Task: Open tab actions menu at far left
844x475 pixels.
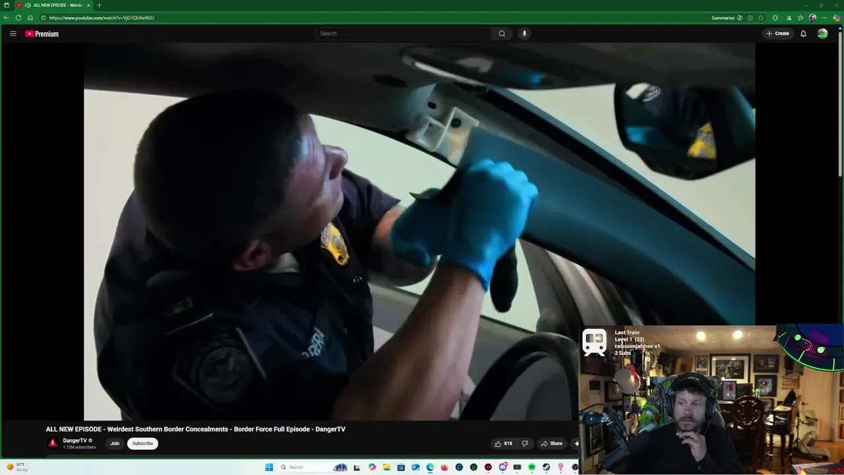Action: pyautogui.click(x=7, y=5)
